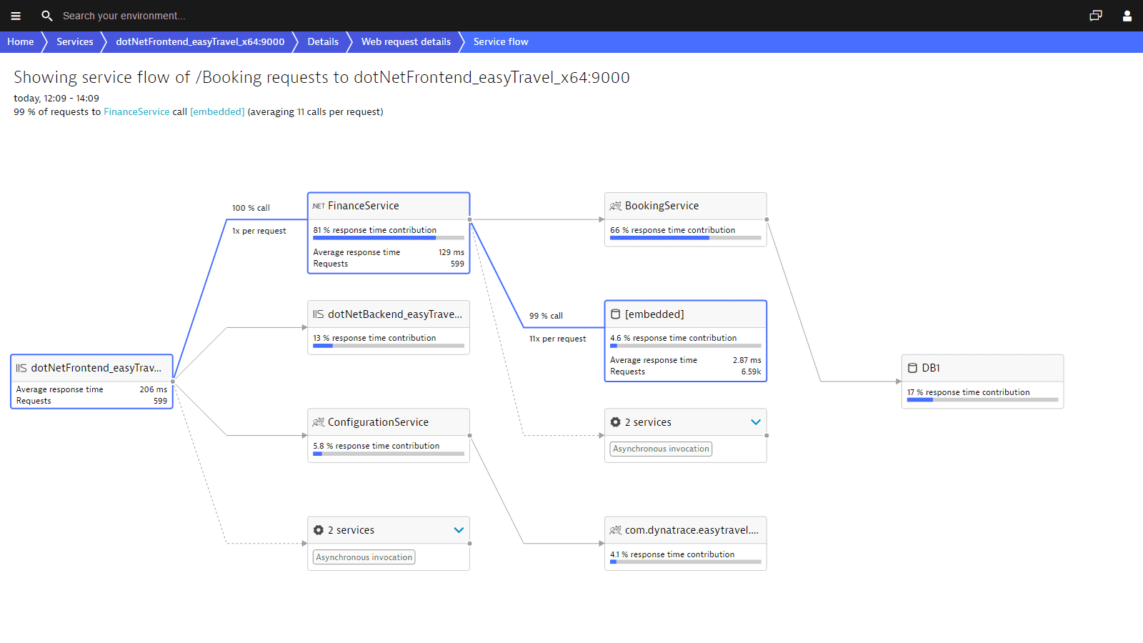The height and width of the screenshot is (643, 1143).
Task: Click dotNetBackend 13 % contribution bar
Action: point(389,346)
